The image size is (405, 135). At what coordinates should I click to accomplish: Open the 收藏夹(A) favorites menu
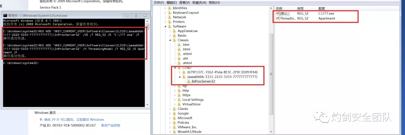(x=199, y=3)
